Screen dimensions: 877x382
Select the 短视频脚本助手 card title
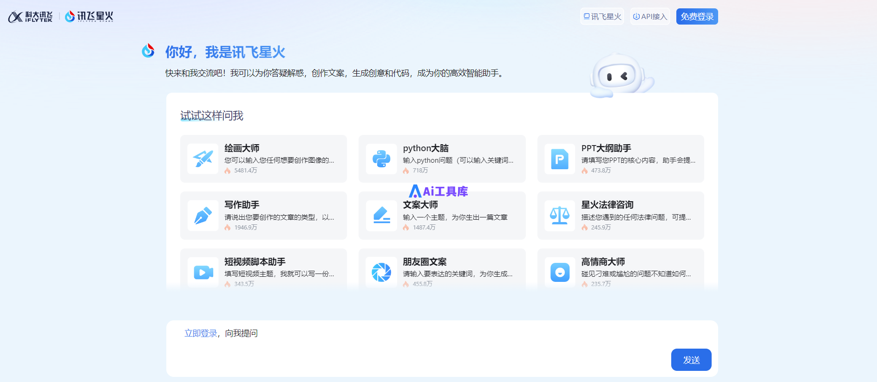tap(255, 262)
